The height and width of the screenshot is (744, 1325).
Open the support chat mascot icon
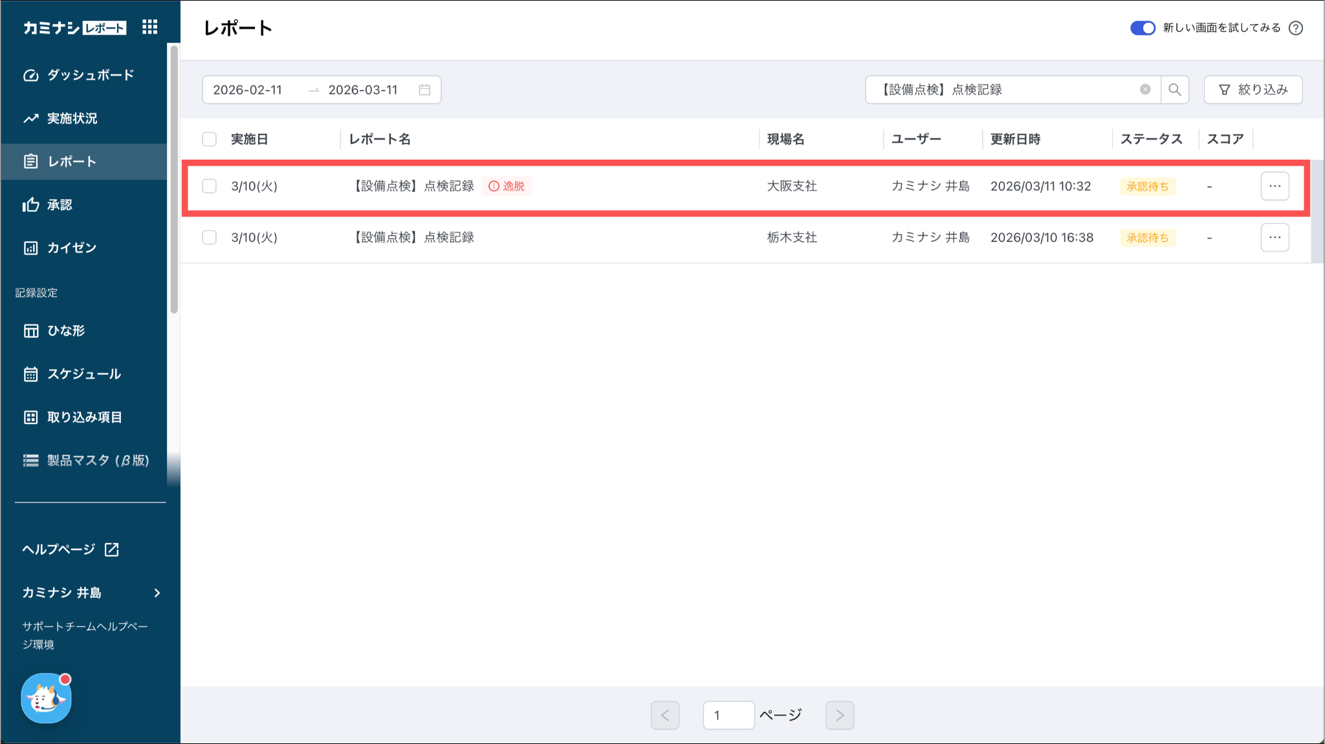pyautogui.click(x=46, y=698)
